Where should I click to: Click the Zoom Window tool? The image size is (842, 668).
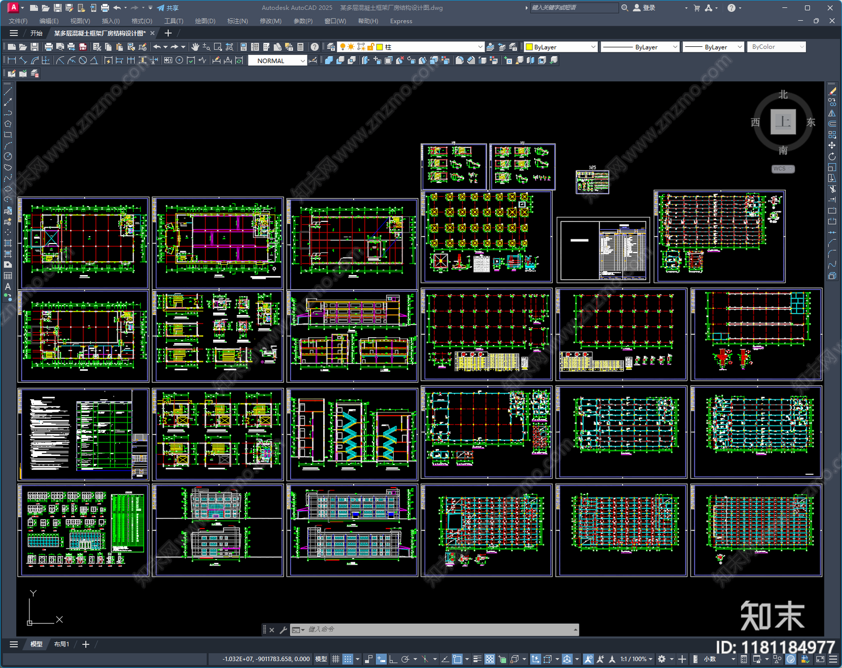click(x=218, y=47)
